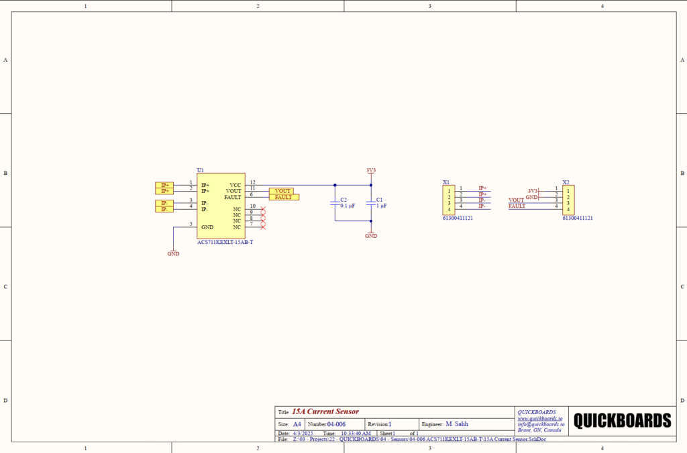This screenshot has width=687, height=453.
Task: Select the U1 ACS711KEXLT-15AB-T chip symbol
Action: tap(220, 206)
